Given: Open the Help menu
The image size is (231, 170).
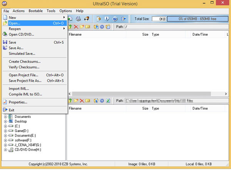Looking at the screenshot, I should coord(80,11).
